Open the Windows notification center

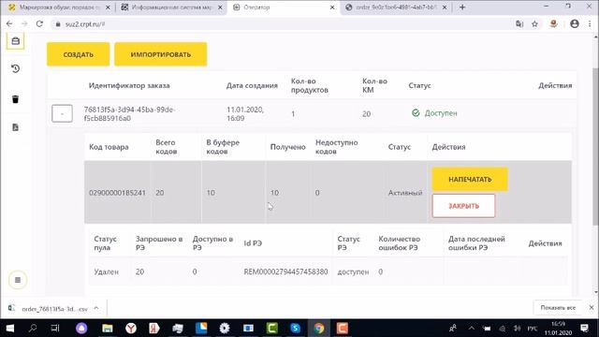coord(584,329)
